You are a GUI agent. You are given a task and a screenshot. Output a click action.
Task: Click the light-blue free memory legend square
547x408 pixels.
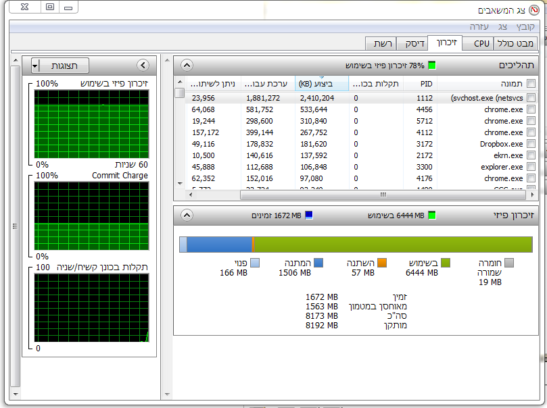point(255,263)
